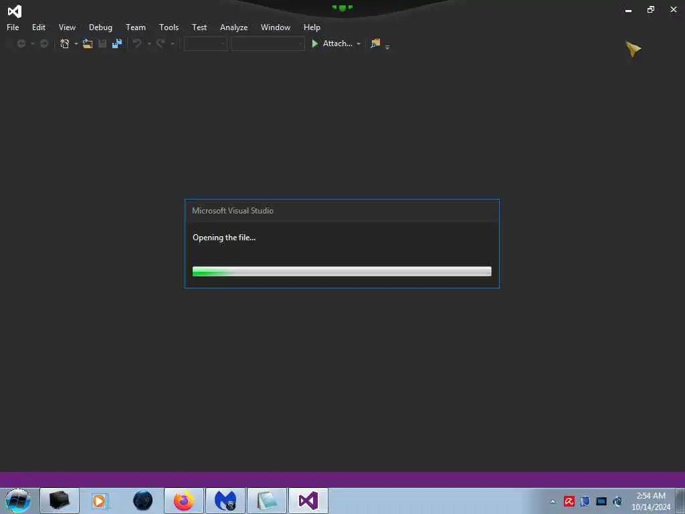Click the blue shield tray icon
The image size is (685, 514).
click(585, 501)
